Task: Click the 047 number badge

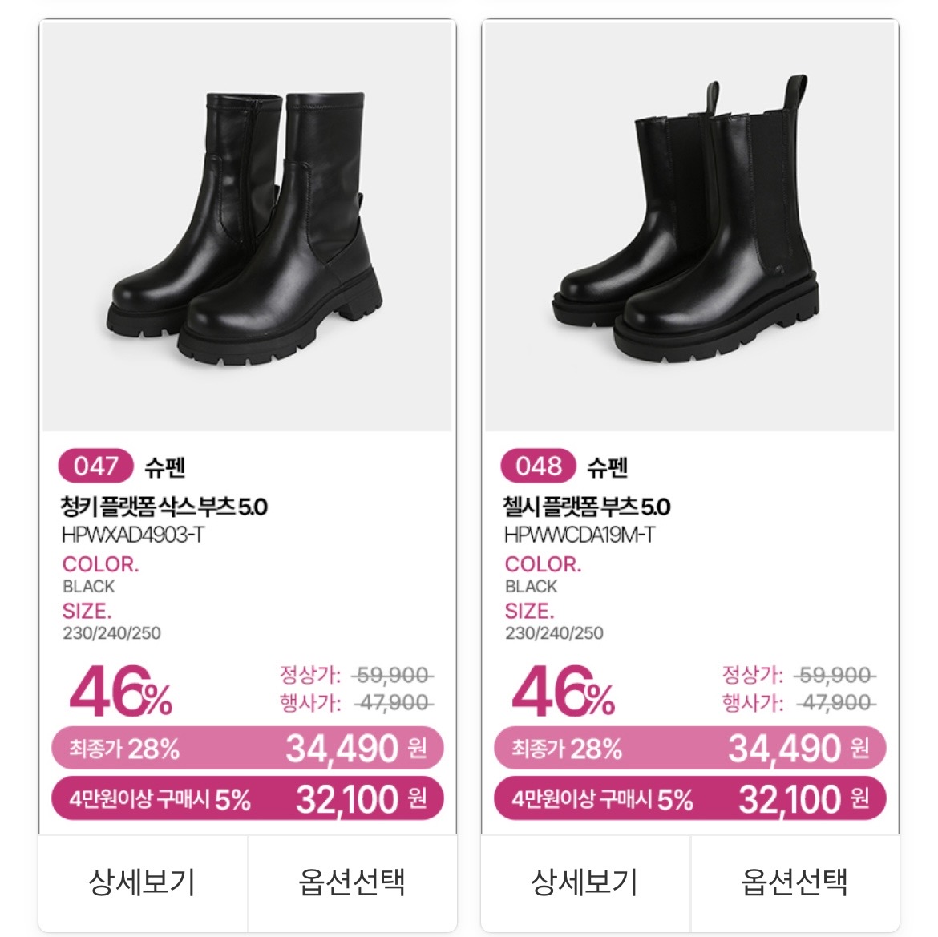Action: tap(95, 466)
